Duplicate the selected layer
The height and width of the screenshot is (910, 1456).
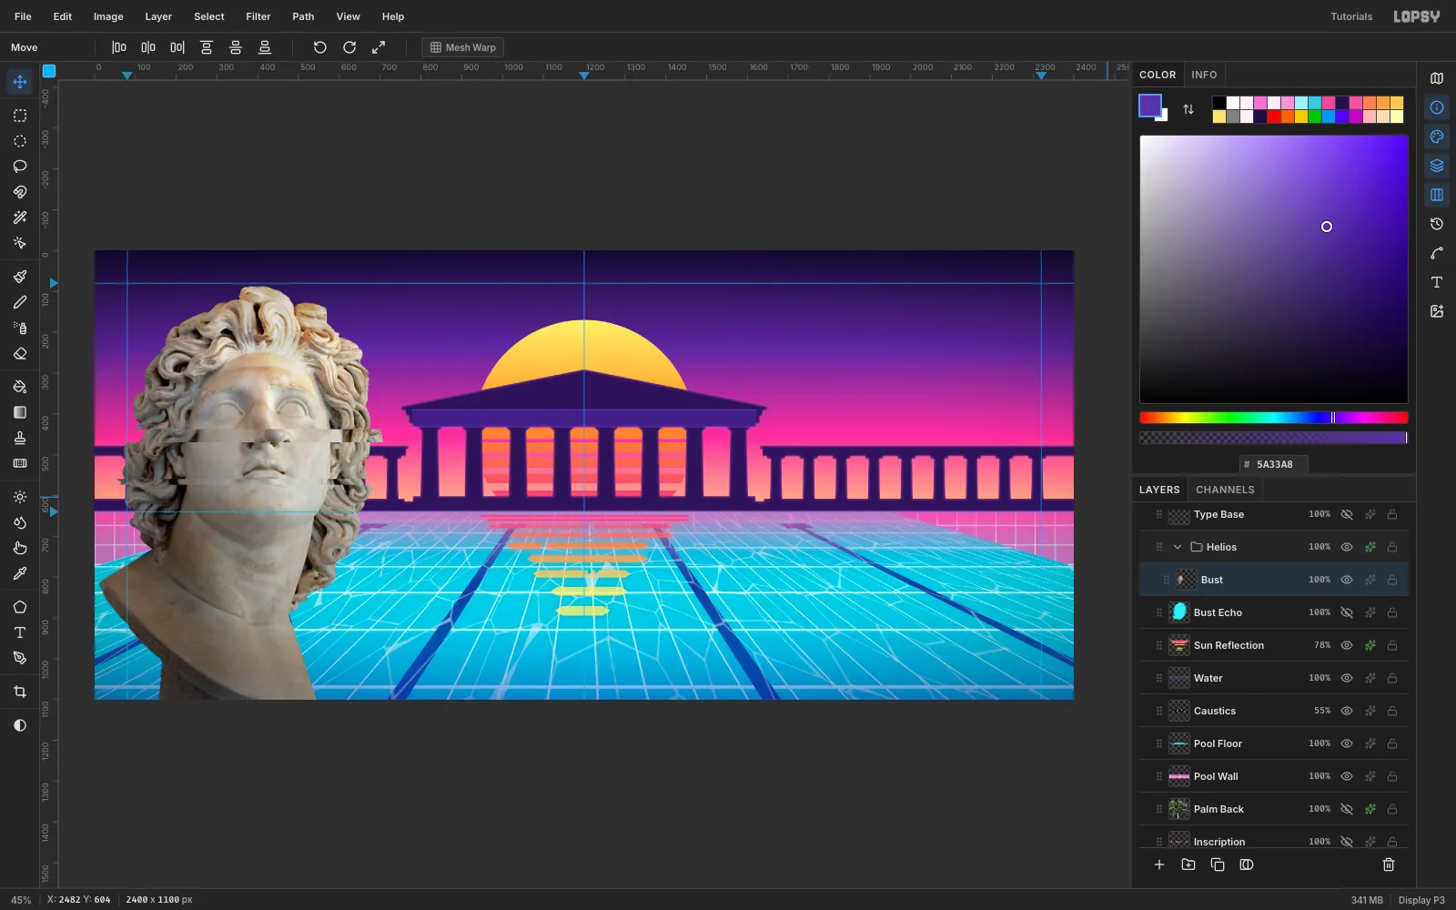click(x=1218, y=864)
